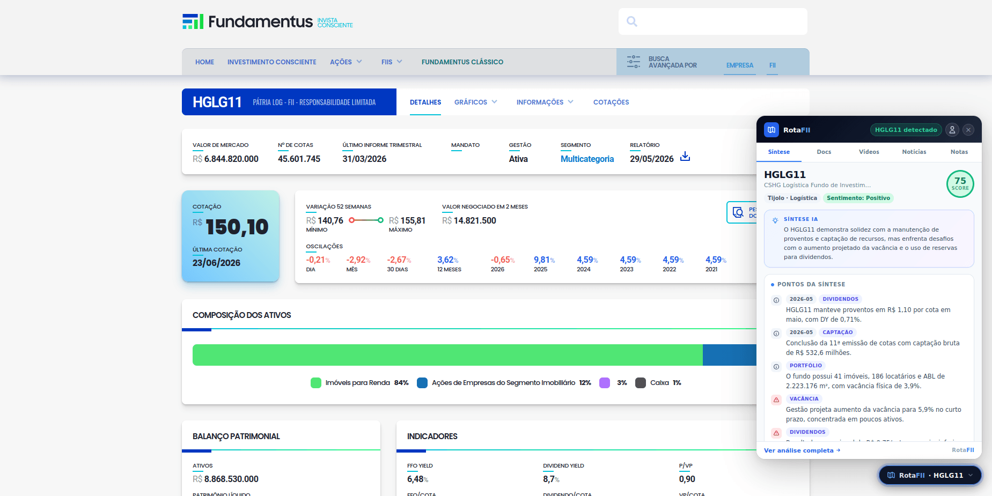The height and width of the screenshot is (496, 992).
Task: Click the RotaFII book logo icon
Action: point(771,130)
